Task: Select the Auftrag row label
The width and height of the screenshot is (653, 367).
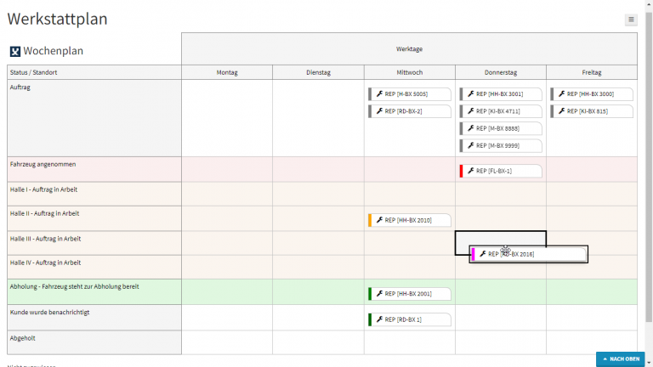Action: point(20,88)
